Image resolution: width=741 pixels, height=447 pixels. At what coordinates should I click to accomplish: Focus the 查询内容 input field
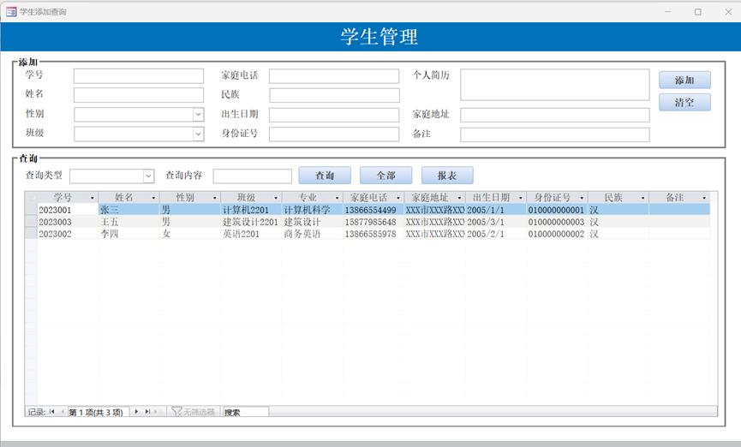tap(253, 176)
